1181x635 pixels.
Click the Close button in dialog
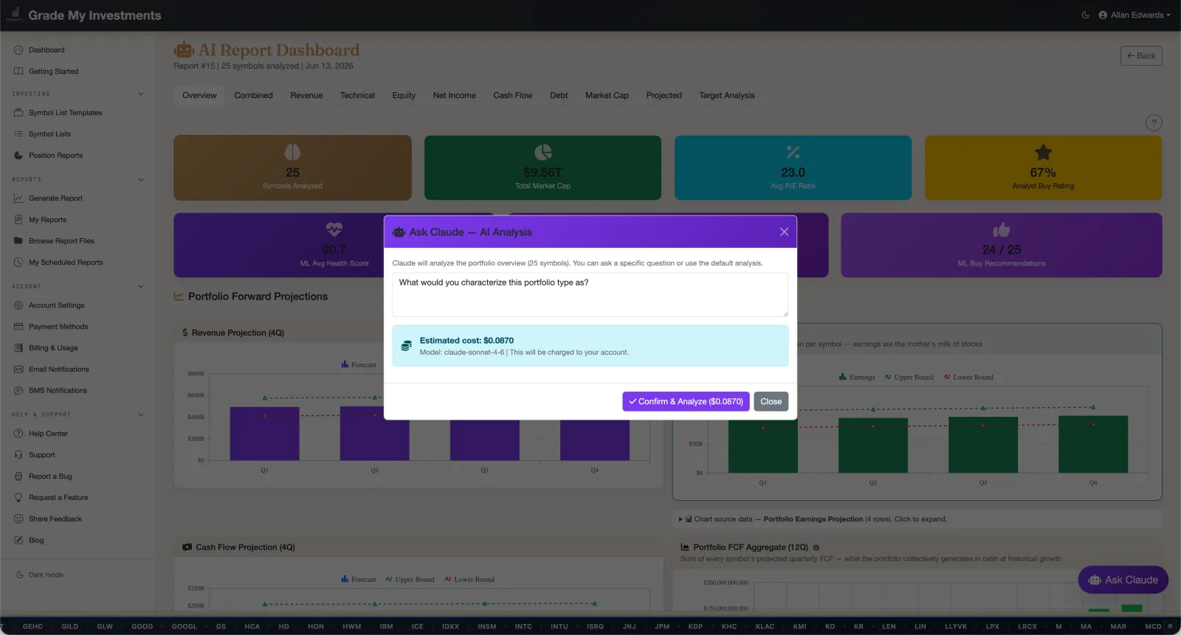tap(771, 401)
